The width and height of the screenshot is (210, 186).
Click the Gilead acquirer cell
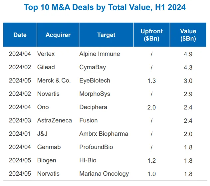pyautogui.click(x=46, y=67)
